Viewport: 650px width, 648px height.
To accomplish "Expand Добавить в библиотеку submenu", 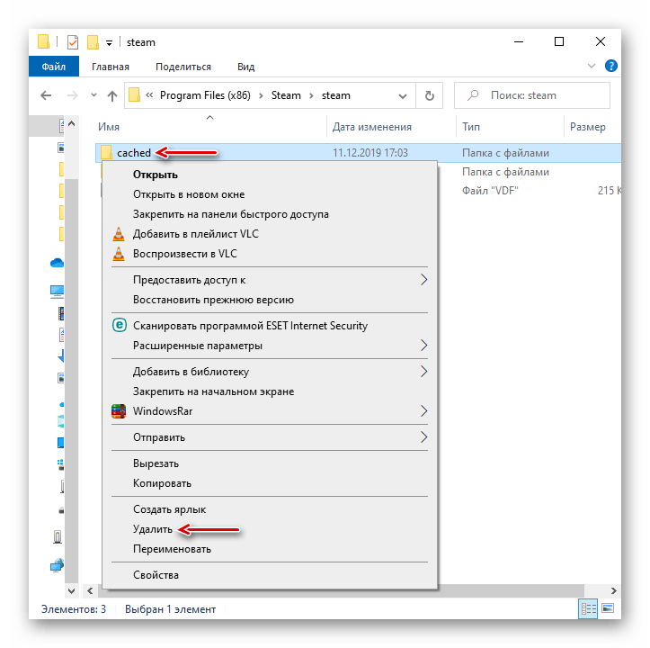I will (270, 372).
